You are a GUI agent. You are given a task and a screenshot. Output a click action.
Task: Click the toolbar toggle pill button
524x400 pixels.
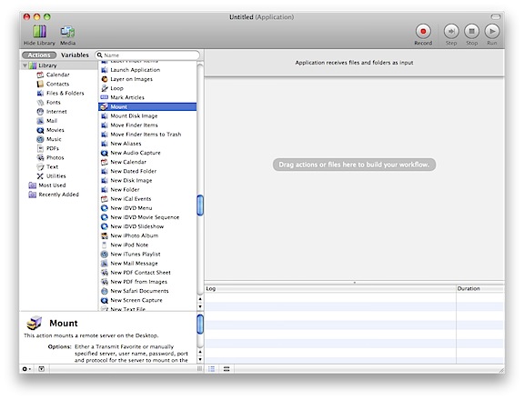point(496,16)
